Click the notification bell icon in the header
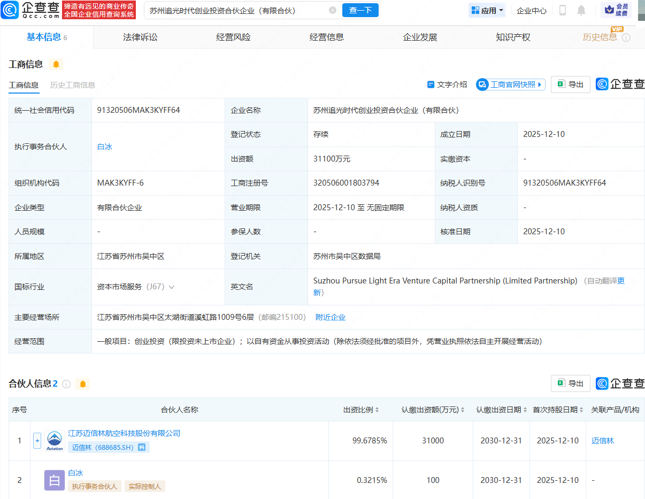The height and width of the screenshot is (499, 645). (x=581, y=10)
